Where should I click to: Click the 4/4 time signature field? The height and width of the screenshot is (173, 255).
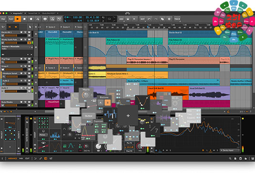click(80, 21)
